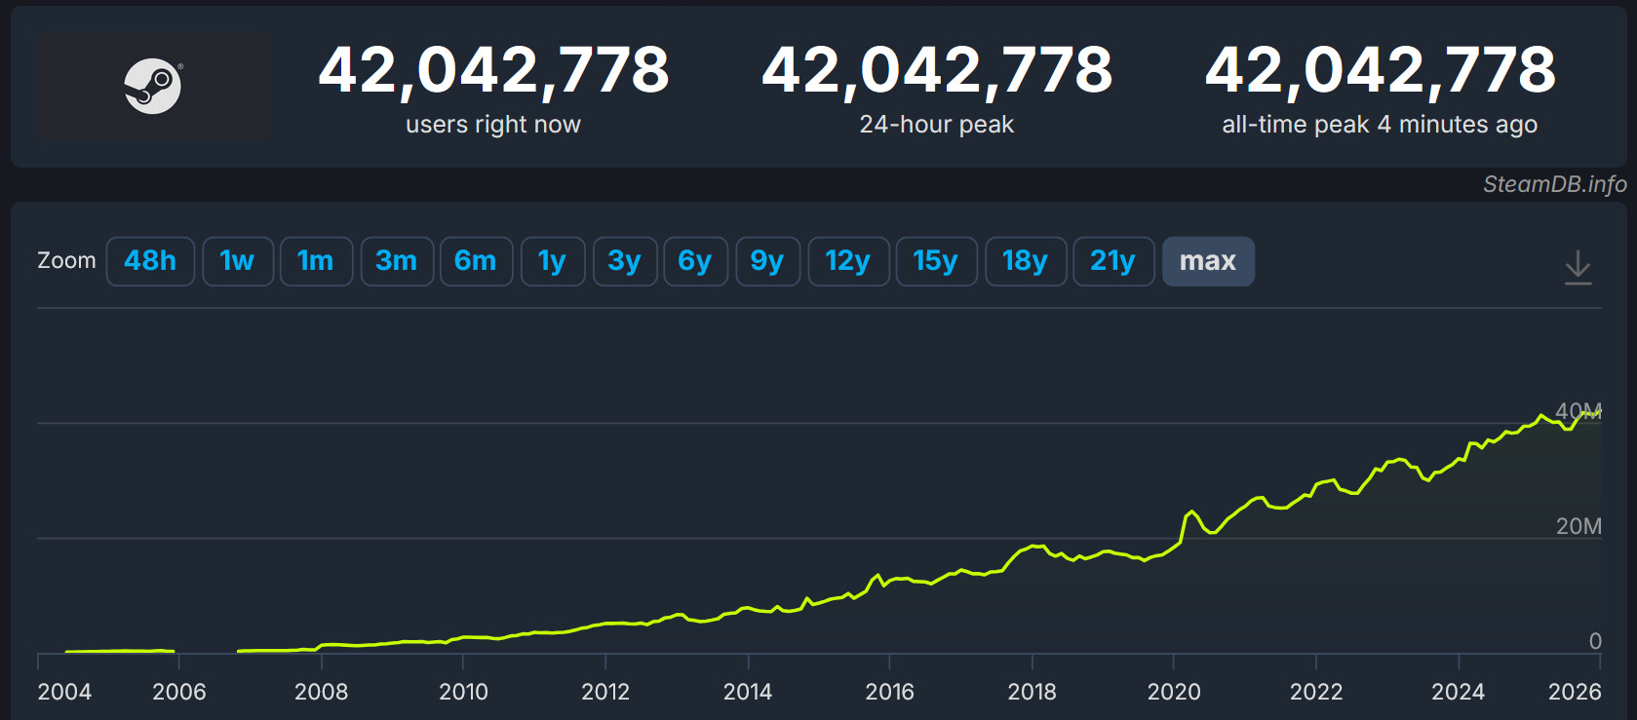Show the 9y range

(x=767, y=261)
